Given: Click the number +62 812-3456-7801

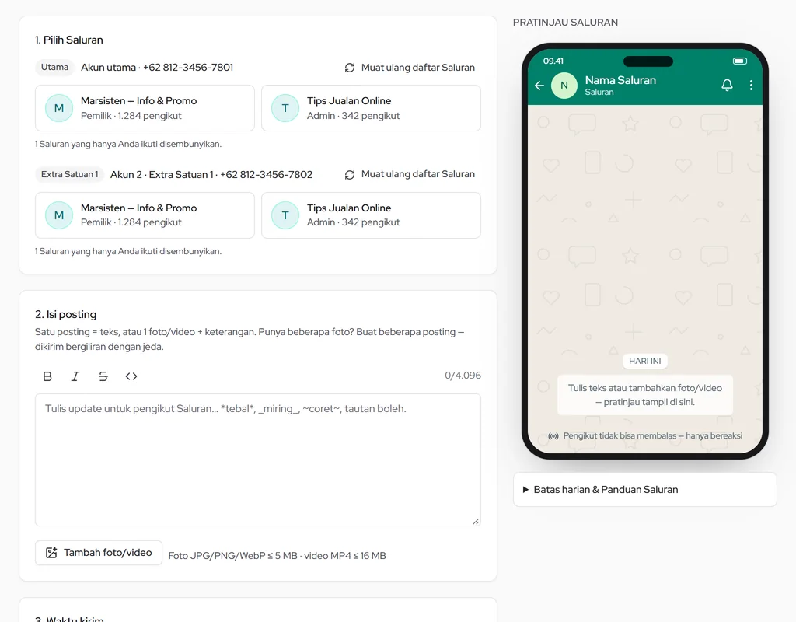Looking at the screenshot, I should (188, 67).
